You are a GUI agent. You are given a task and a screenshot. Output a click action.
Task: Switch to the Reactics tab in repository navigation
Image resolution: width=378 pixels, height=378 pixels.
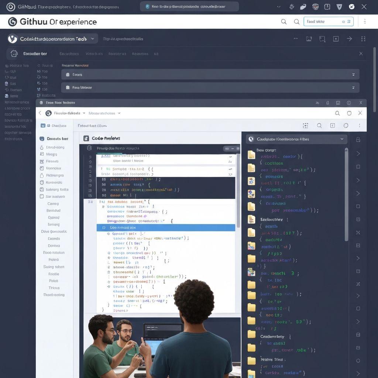pos(140,54)
